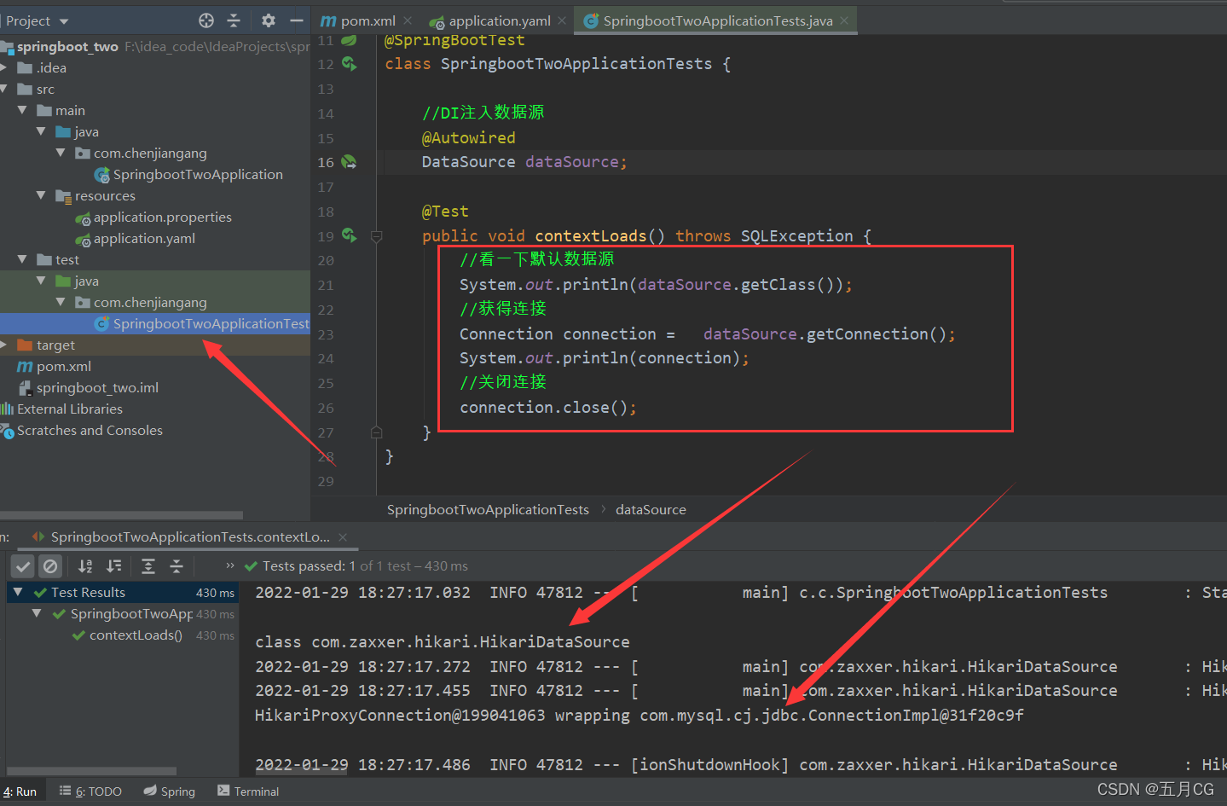Expand the target folder
The image size is (1227, 806).
click(4, 345)
